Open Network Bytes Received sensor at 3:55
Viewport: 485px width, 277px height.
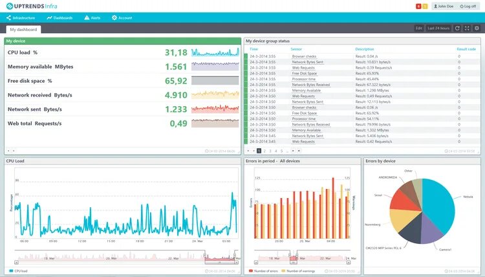pos(311,85)
